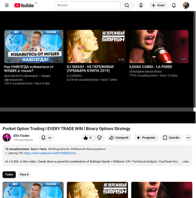This screenshot has height=198, width=196.
Task: Open the notifications bell in header
Action: tap(174, 5)
